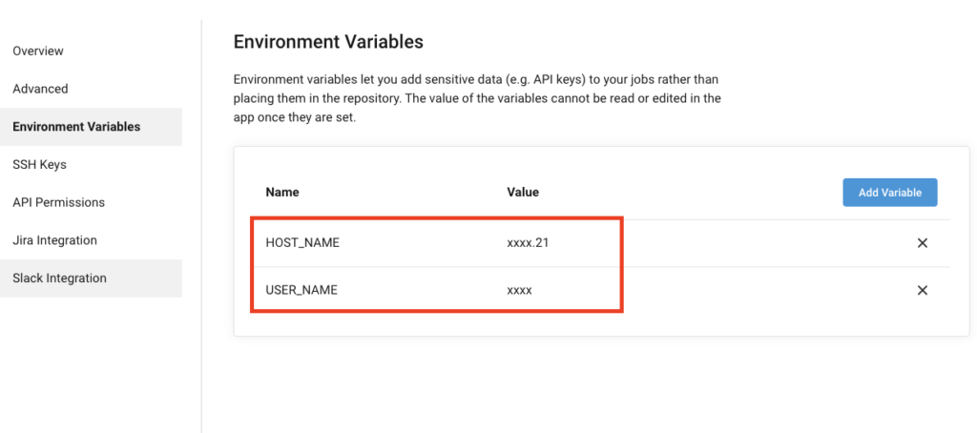Click the Add Variable button
The height and width of the screenshot is (433, 977).
click(890, 193)
